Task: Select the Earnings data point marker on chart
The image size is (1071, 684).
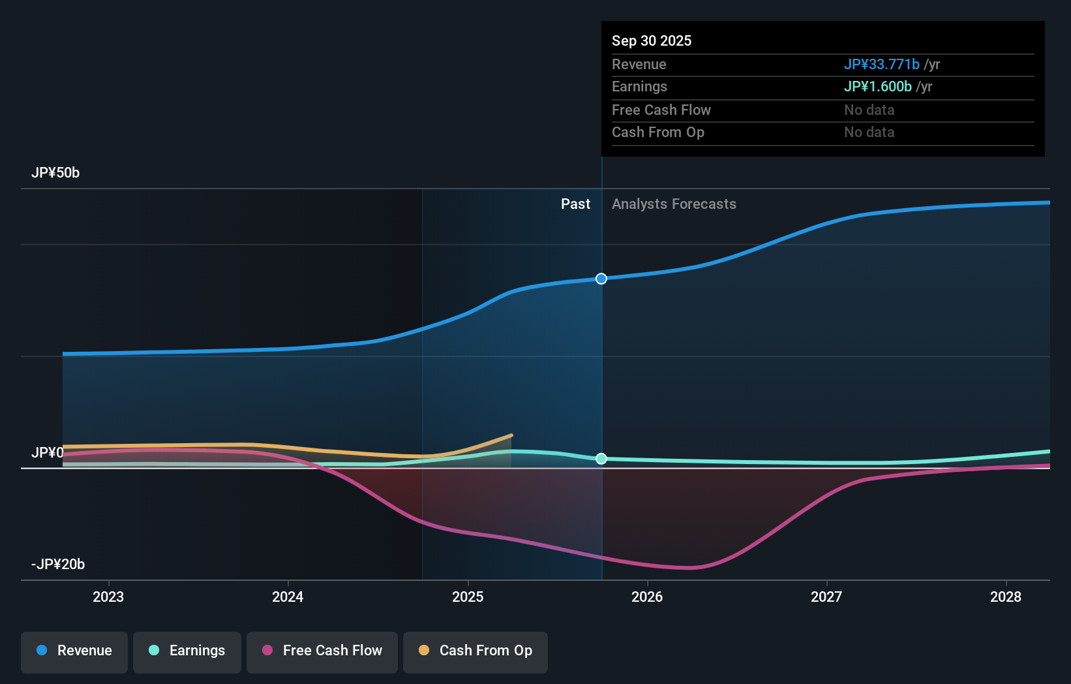Action: pyautogui.click(x=601, y=458)
